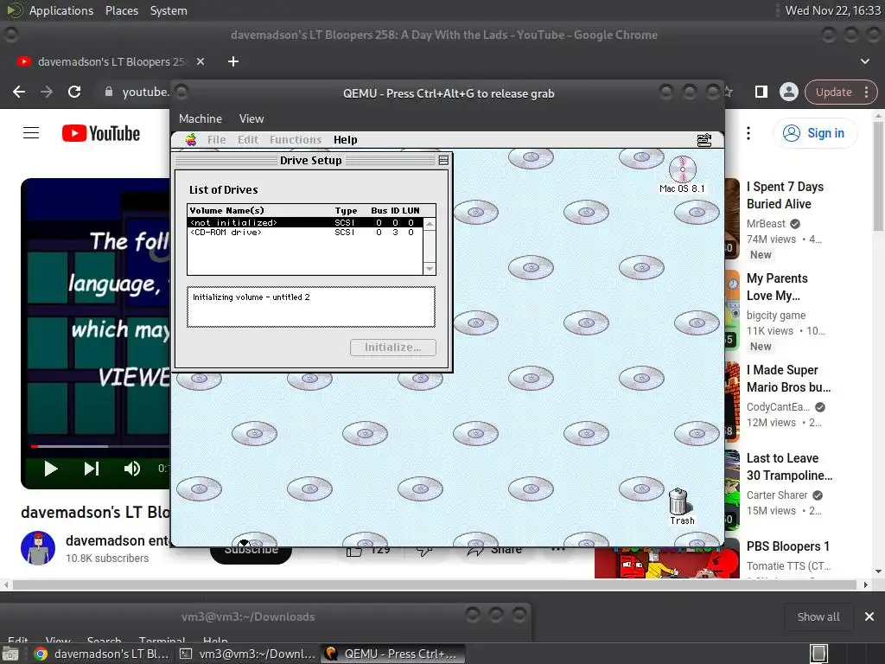
Task: Mute the YouTube player volume
Action: 132,469
